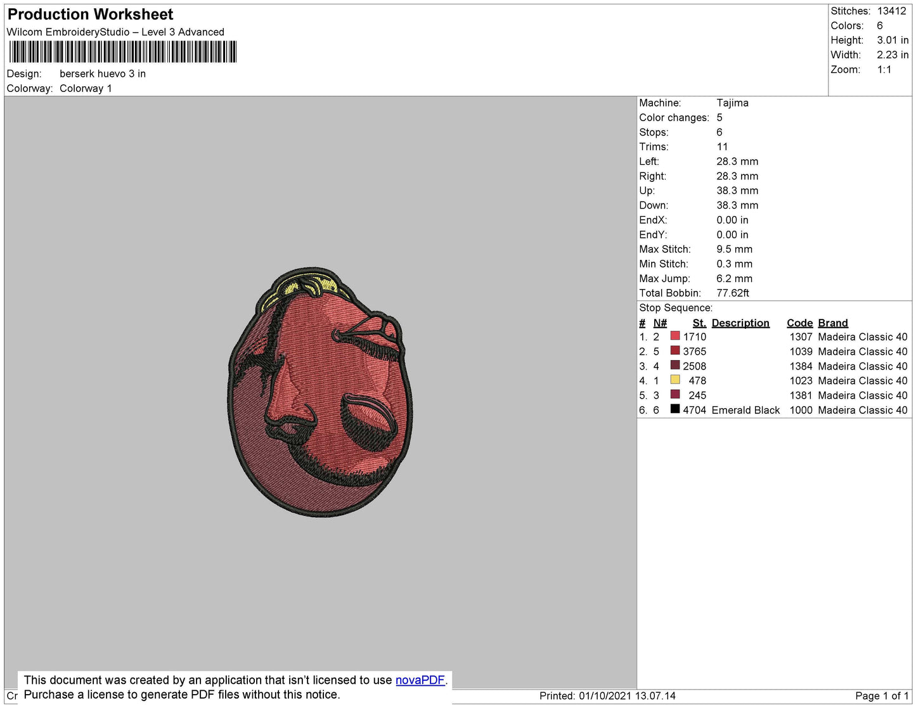Image resolution: width=916 pixels, height=708 pixels.
Task: Click the red swatch beside stitch count 1710
Action: (x=675, y=336)
